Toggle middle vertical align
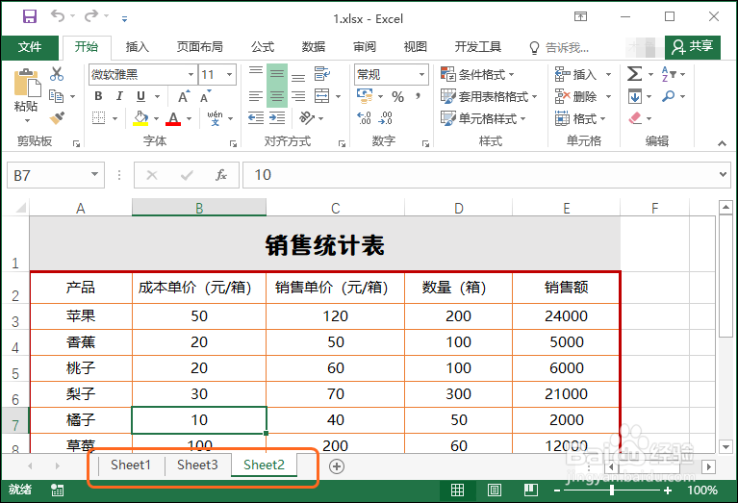Viewport: 738px width, 503px height. (x=277, y=74)
